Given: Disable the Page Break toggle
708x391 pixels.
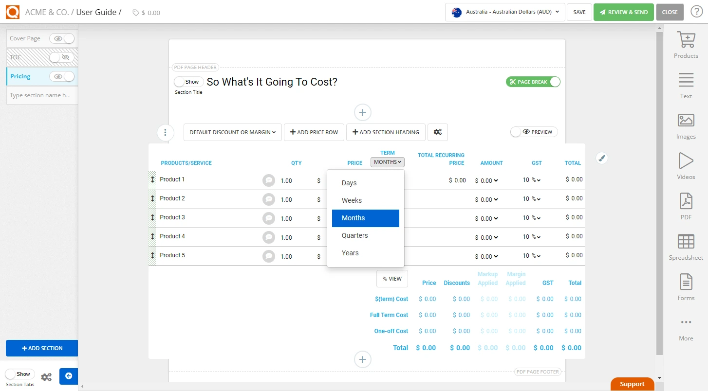Looking at the screenshot, I should click(x=533, y=82).
